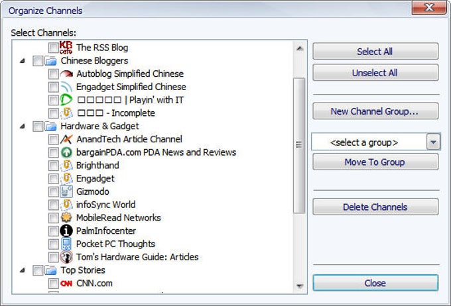The width and height of the screenshot is (451, 306).
Task: Close the Organize Channels dialog via Close
Action: pyautogui.click(x=375, y=283)
